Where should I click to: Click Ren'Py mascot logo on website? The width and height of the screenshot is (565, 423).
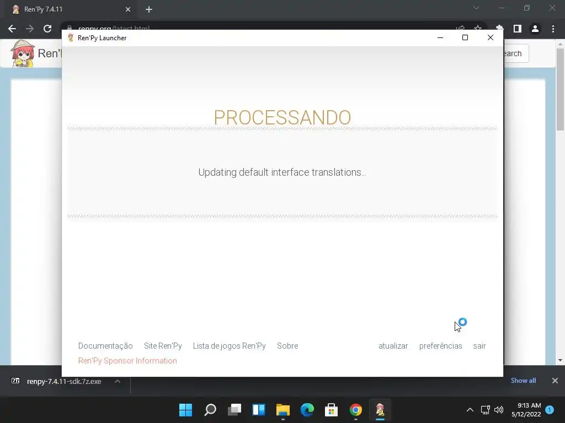point(23,53)
